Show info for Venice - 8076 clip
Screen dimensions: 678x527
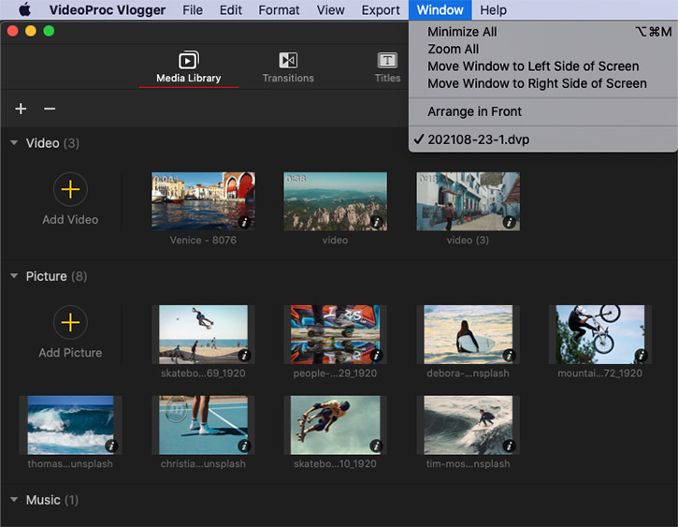coord(244,223)
